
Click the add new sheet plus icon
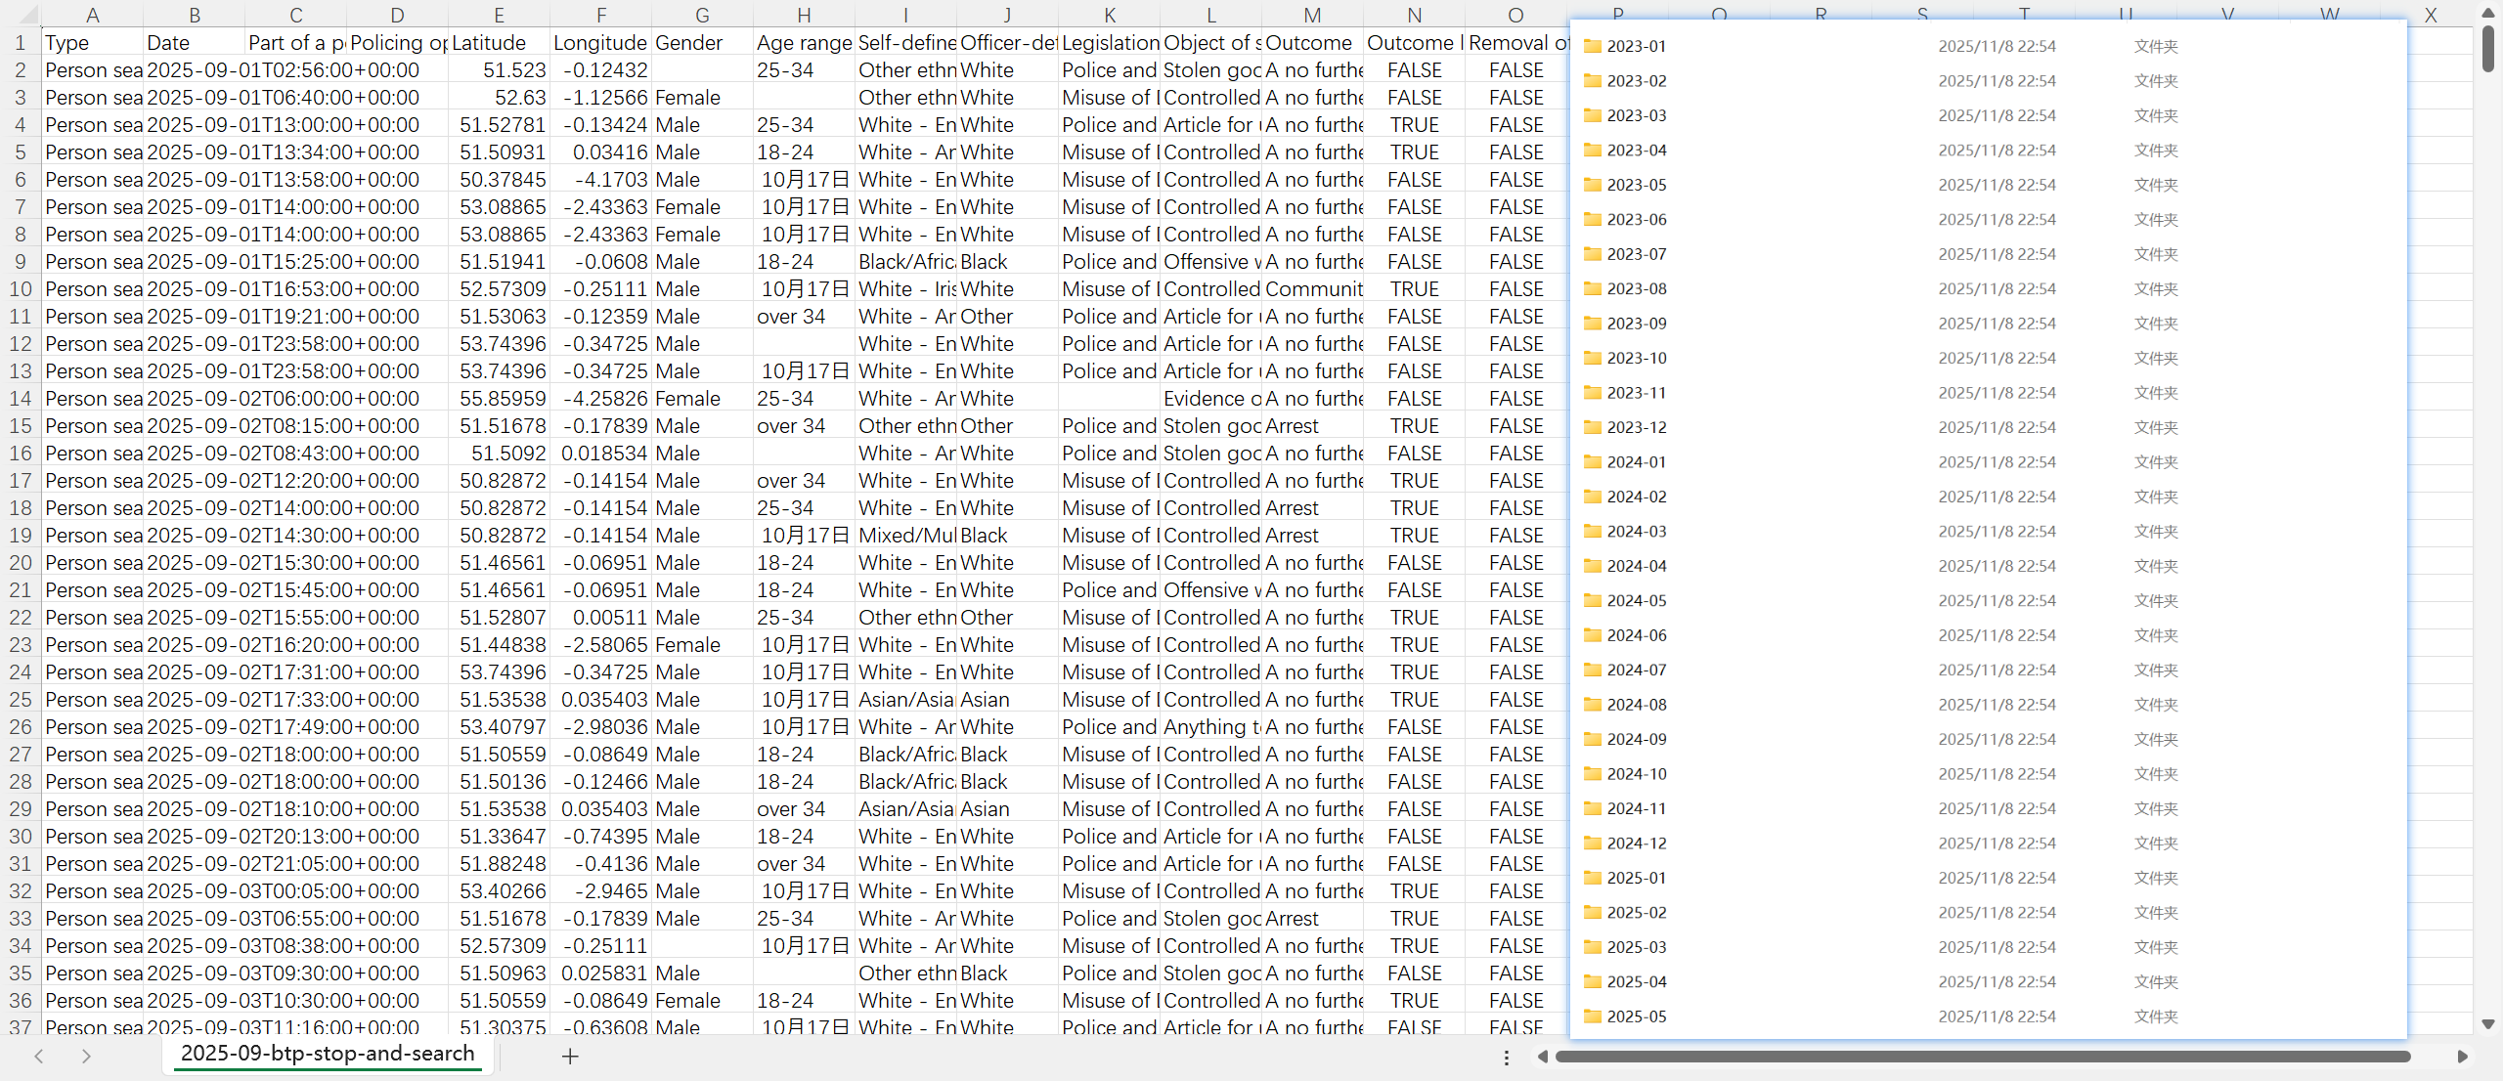(x=570, y=1056)
